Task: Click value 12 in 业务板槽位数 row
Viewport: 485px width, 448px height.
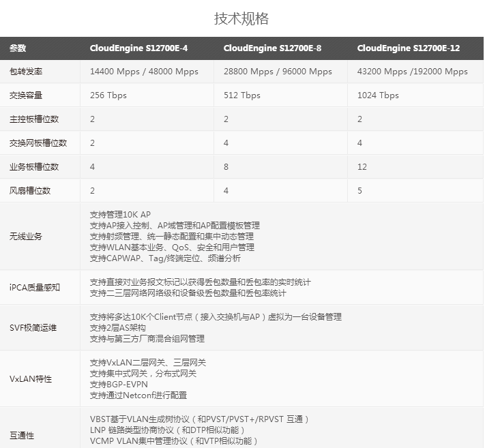Action: click(x=362, y=166)
